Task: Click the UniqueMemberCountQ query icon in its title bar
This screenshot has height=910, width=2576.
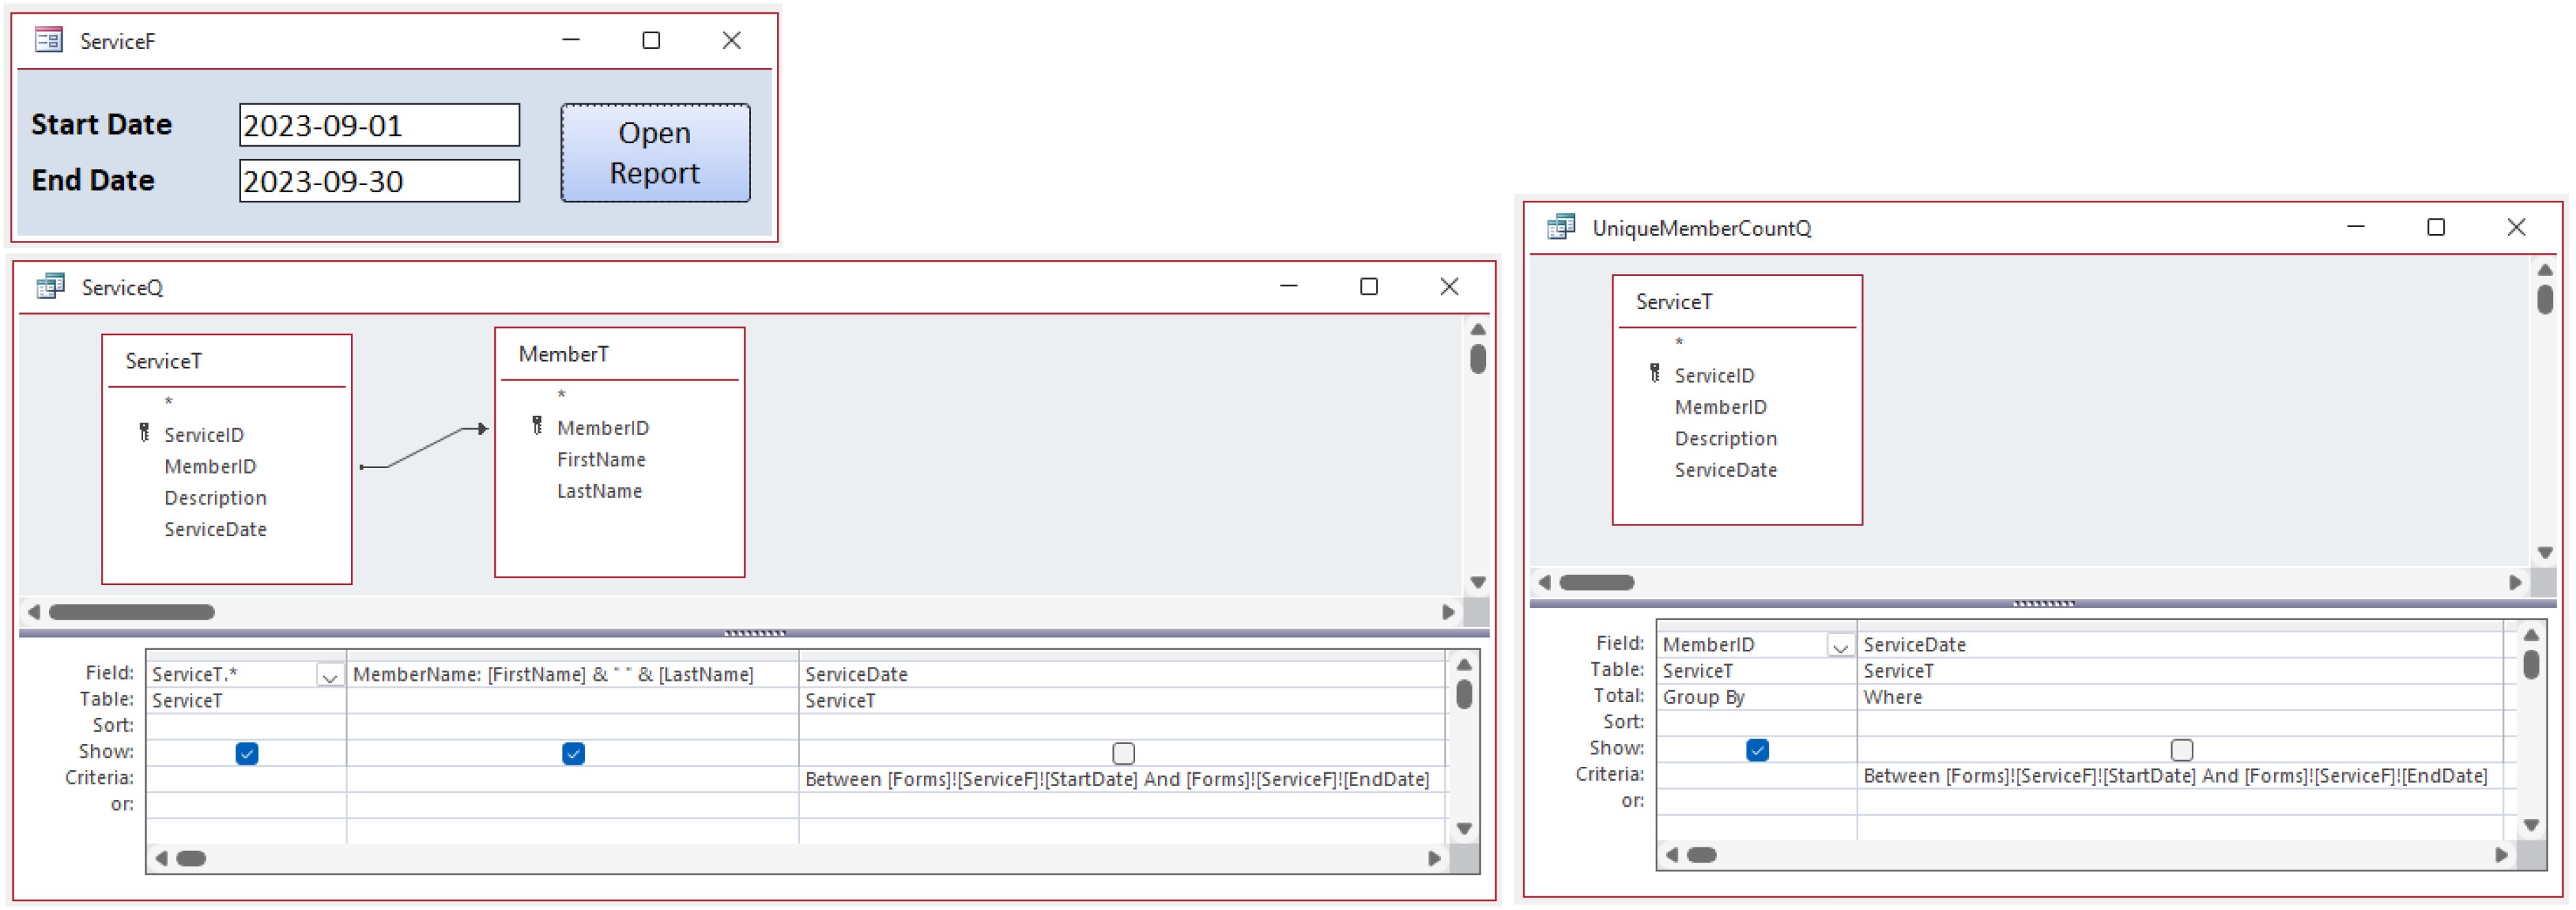Action: click(1560, 227)
